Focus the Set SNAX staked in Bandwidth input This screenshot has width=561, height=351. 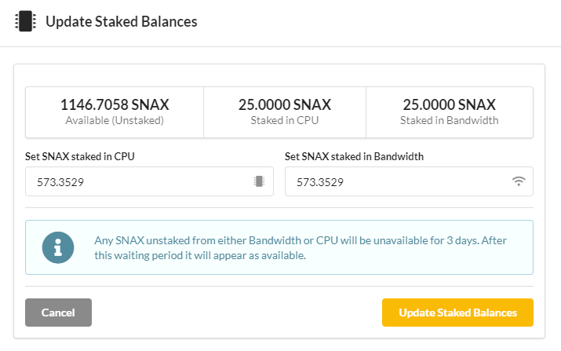click(409, 181)
